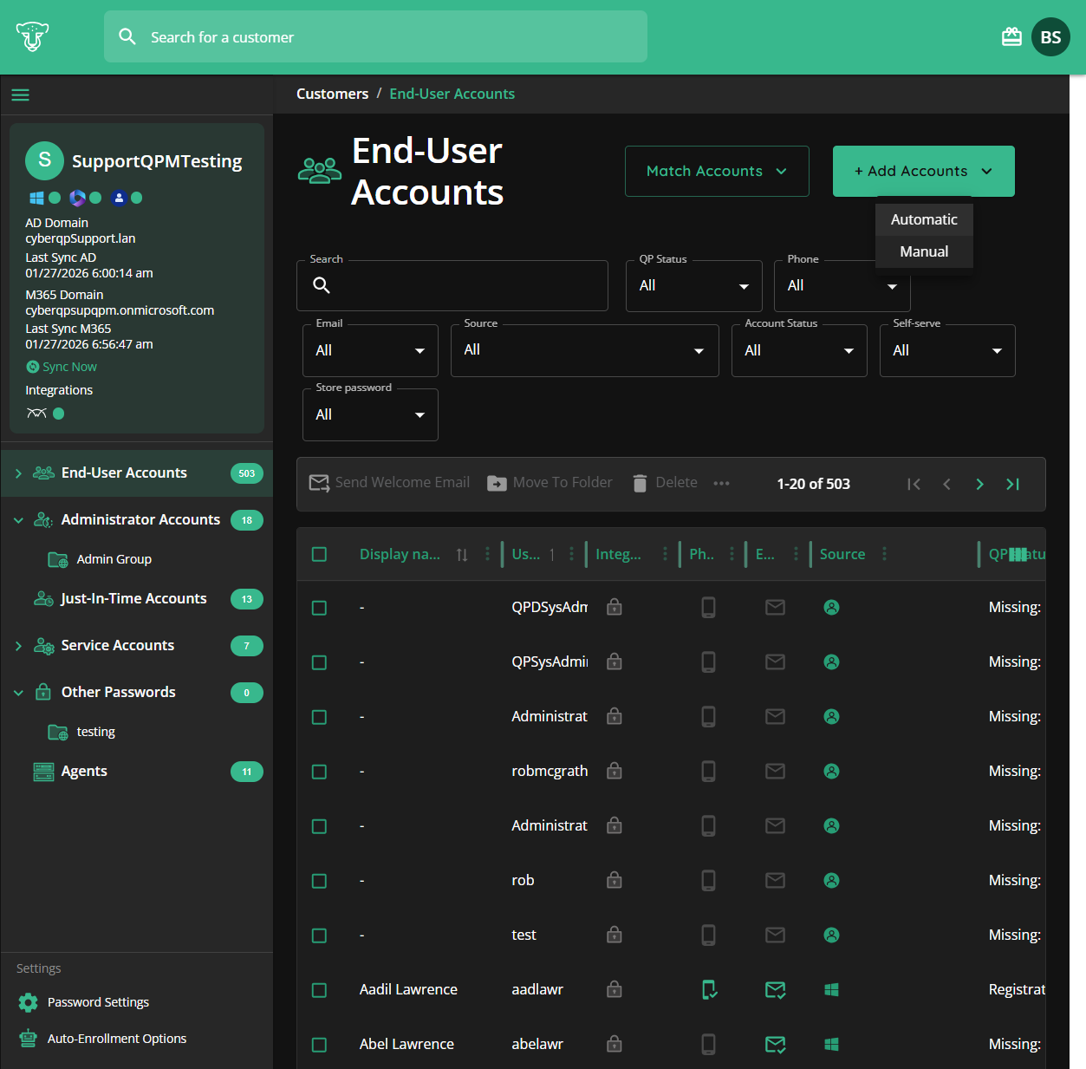1086x1069 pixels.
Task: Click Send Welcome Email button
Action: tap(389, 483)
